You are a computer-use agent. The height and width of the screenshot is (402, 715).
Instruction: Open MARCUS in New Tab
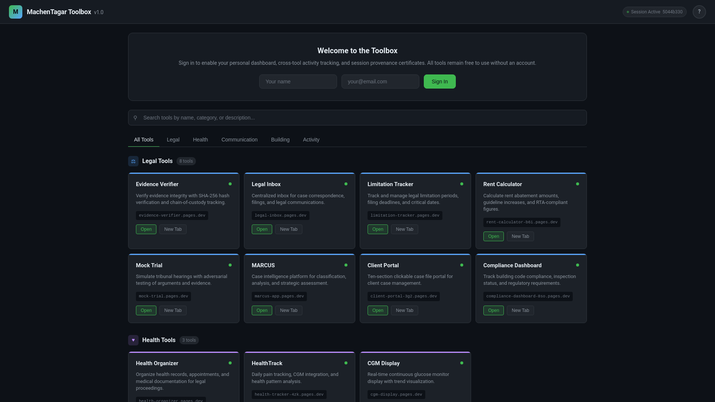(x=289, y=310)
